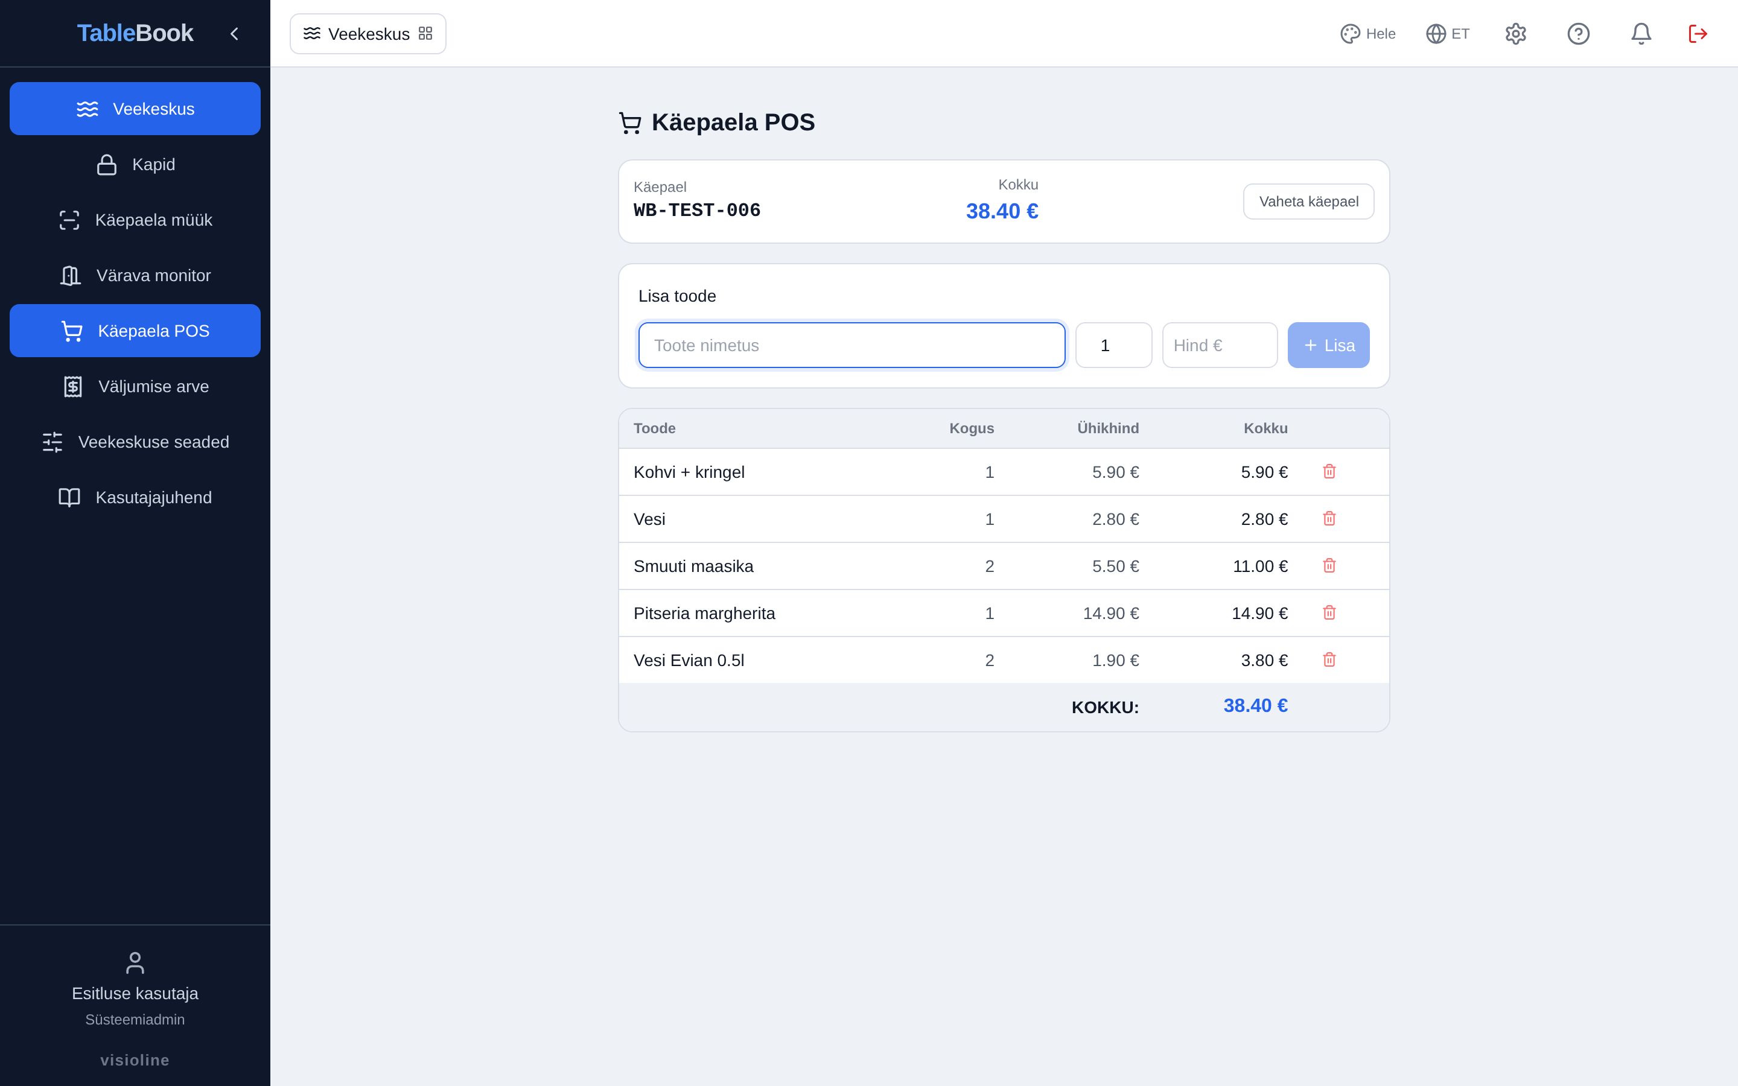Open Kasutajajuhend user guide

(x=135, y=497)
